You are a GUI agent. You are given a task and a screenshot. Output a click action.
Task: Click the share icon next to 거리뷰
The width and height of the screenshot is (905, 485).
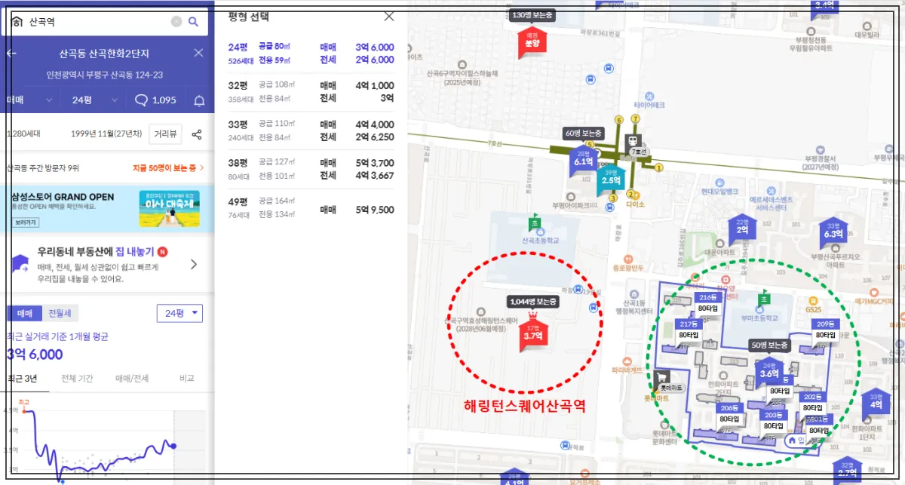196,133
